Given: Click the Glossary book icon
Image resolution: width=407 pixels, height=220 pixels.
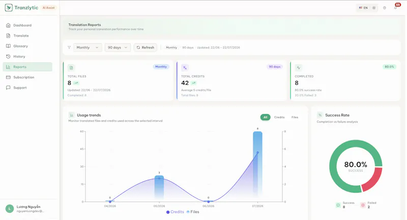Looking at the screenshot, I should [x=8, y=46].
